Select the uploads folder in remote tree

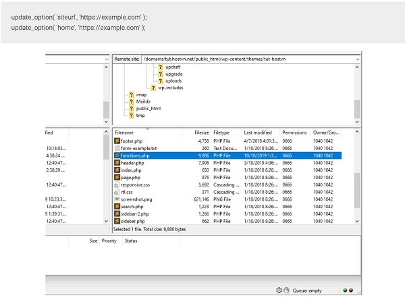click(x=173, y=80)
